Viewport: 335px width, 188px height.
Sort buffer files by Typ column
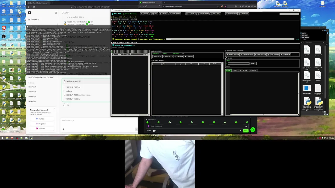181,64
